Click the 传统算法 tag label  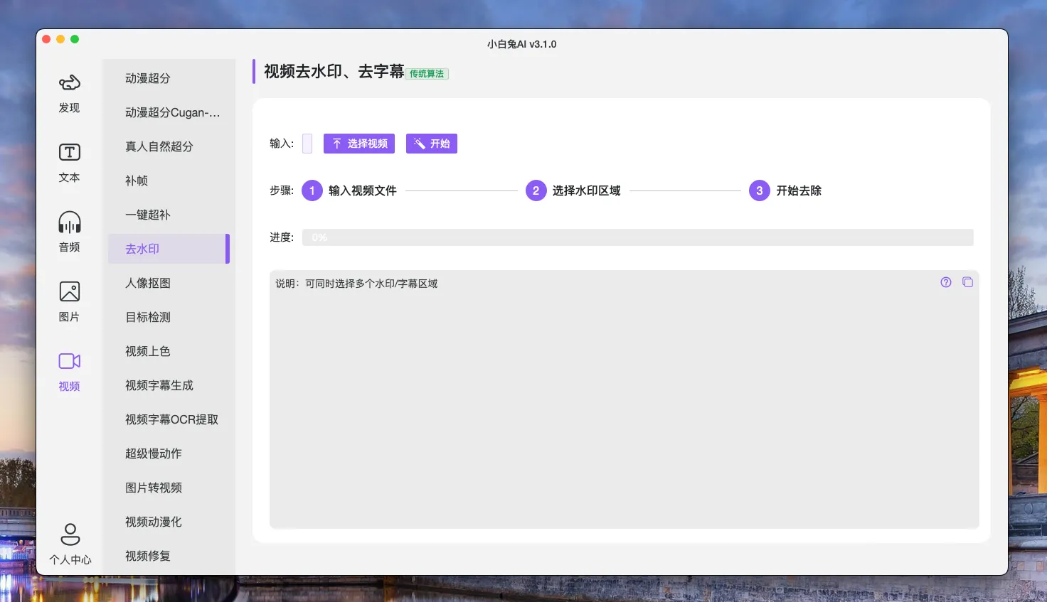[427, 73]
